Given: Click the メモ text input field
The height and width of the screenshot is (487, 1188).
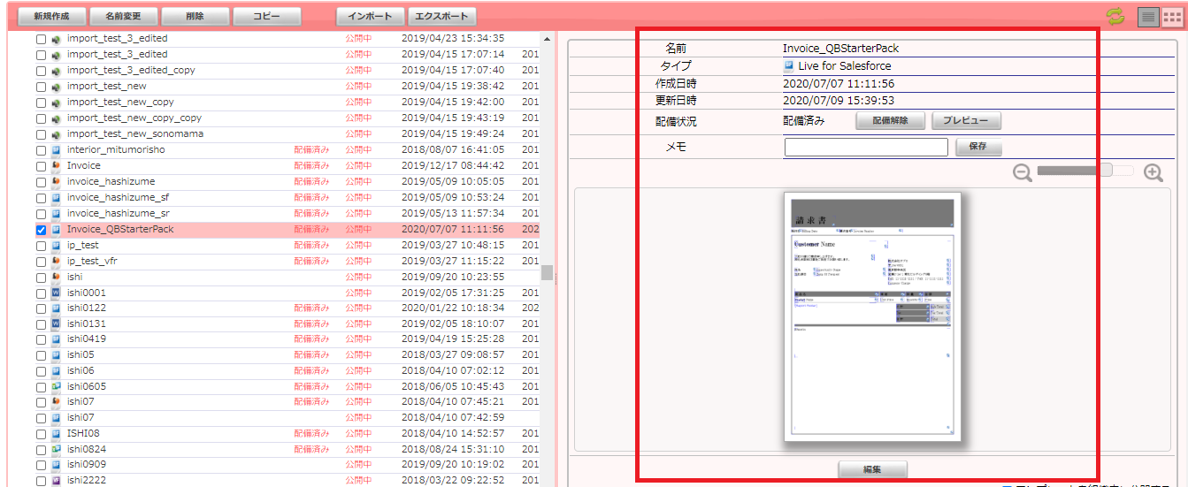Looking at the screenshot, I should coord(865,148).
